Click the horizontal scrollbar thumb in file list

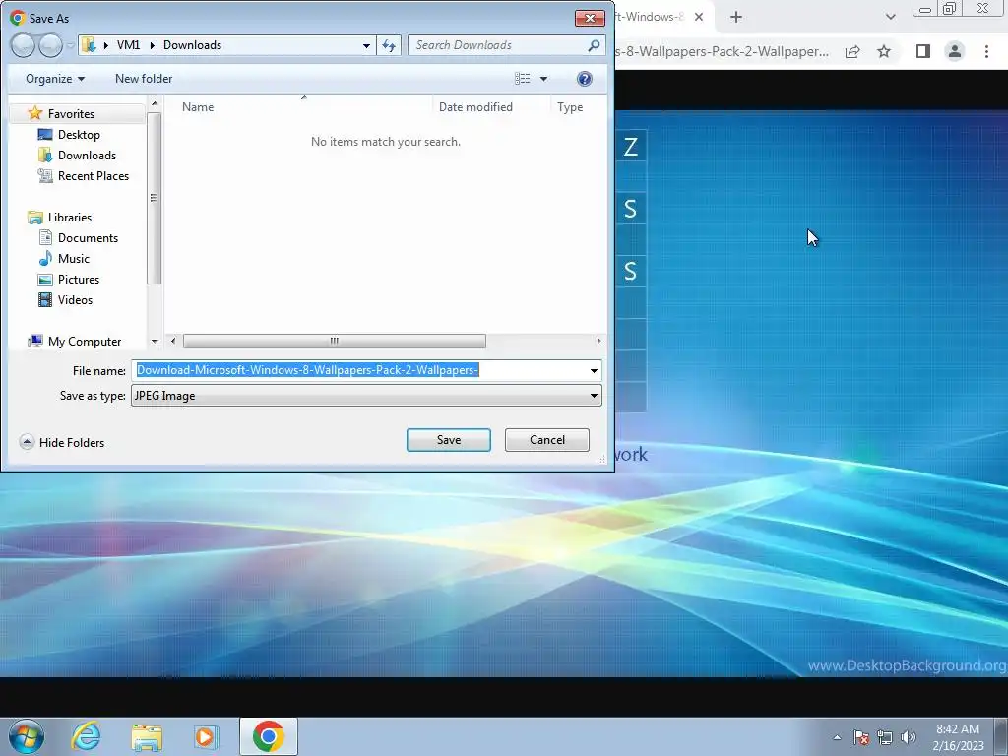pyautogui.click(x=335, y=341)
